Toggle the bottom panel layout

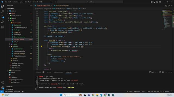point(154,2)
